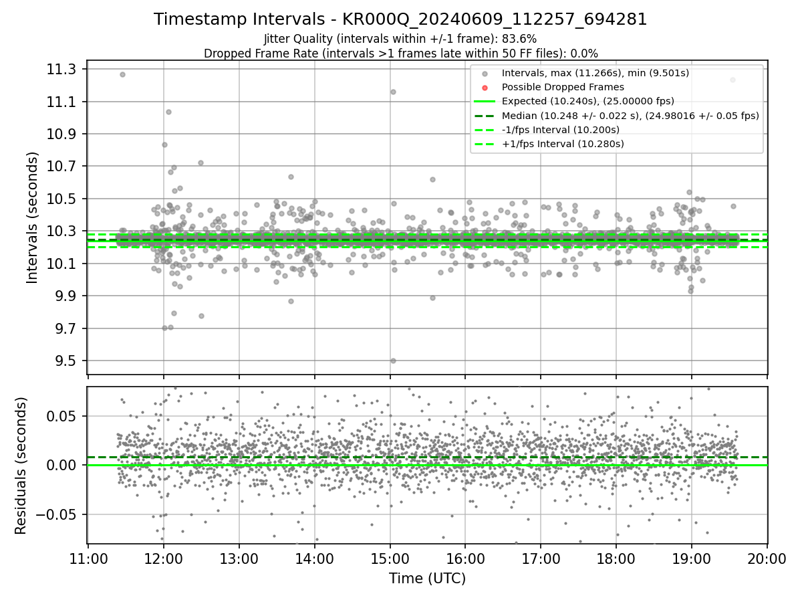Click the lowest outlier point at 9.5 seconds near 15:00

pos(393,361)
